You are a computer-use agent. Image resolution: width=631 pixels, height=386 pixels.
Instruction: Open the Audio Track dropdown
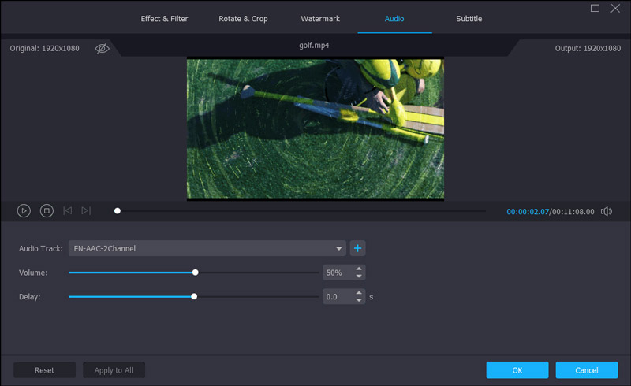(x=207, y=248)
